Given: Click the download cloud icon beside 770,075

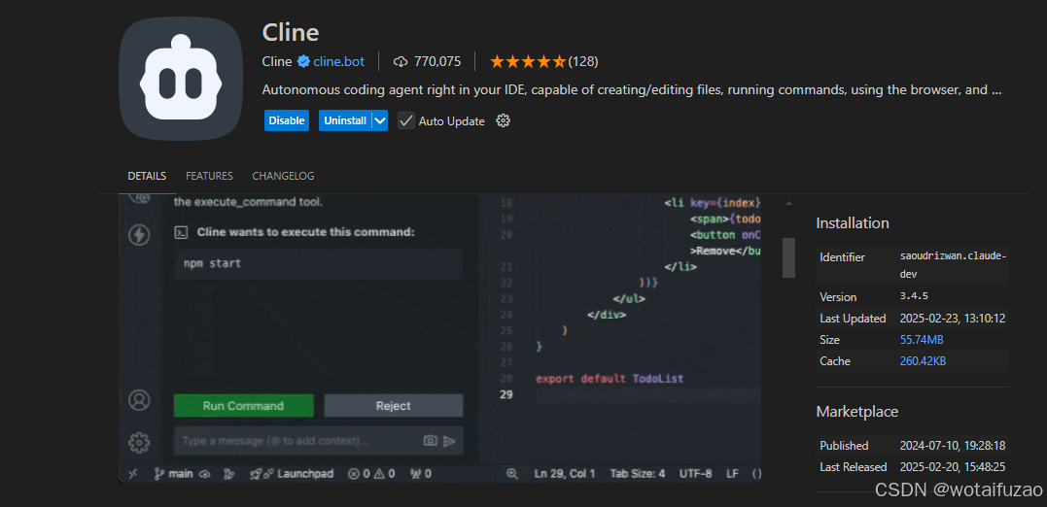Looking at the screenshot, I should pos(401,62).
